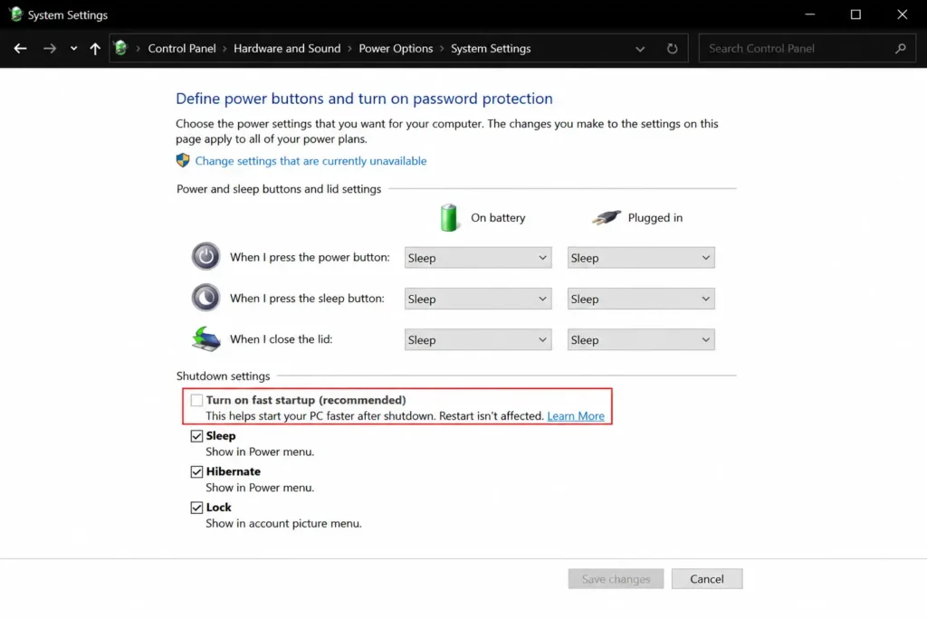Open power button On battery dropdown
927x618 pixels.
(478, 258)
